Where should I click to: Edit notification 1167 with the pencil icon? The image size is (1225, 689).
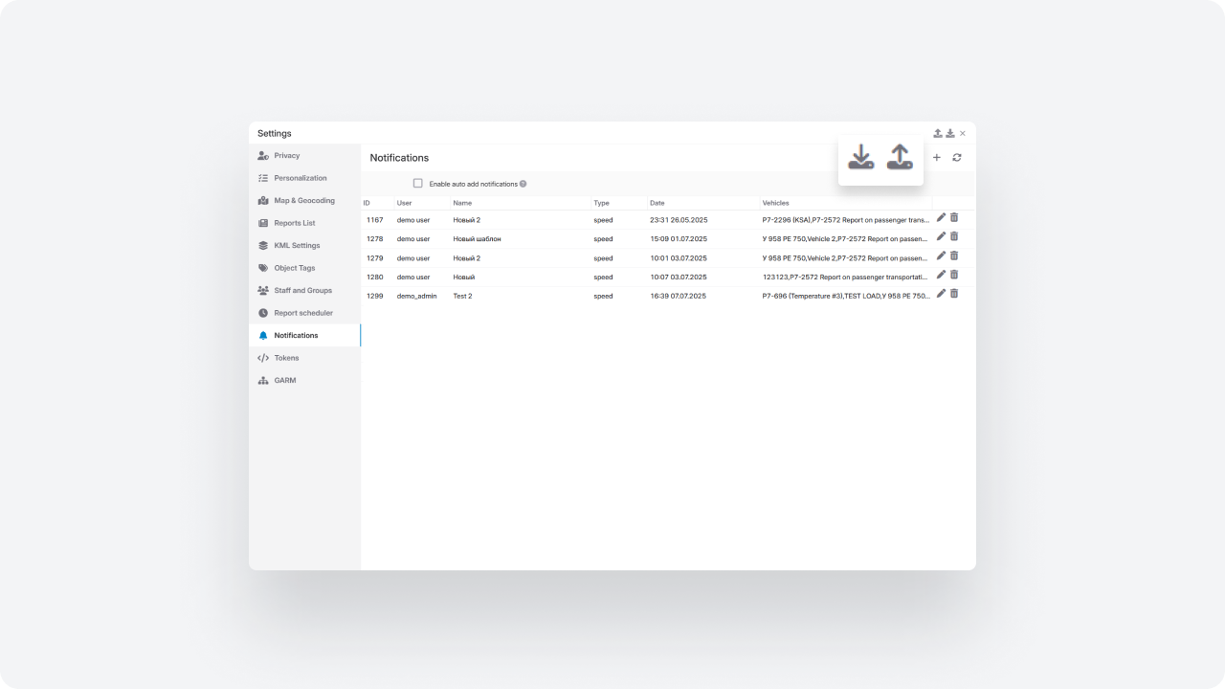(941, 218)
